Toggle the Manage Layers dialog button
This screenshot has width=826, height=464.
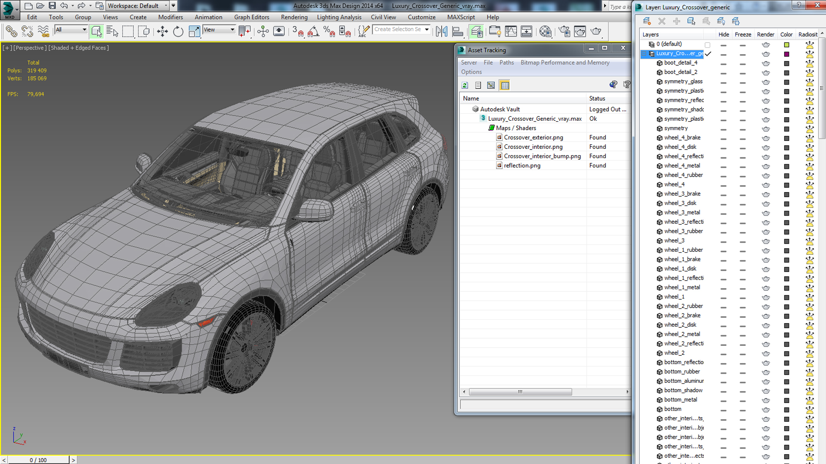coord(476,31)
